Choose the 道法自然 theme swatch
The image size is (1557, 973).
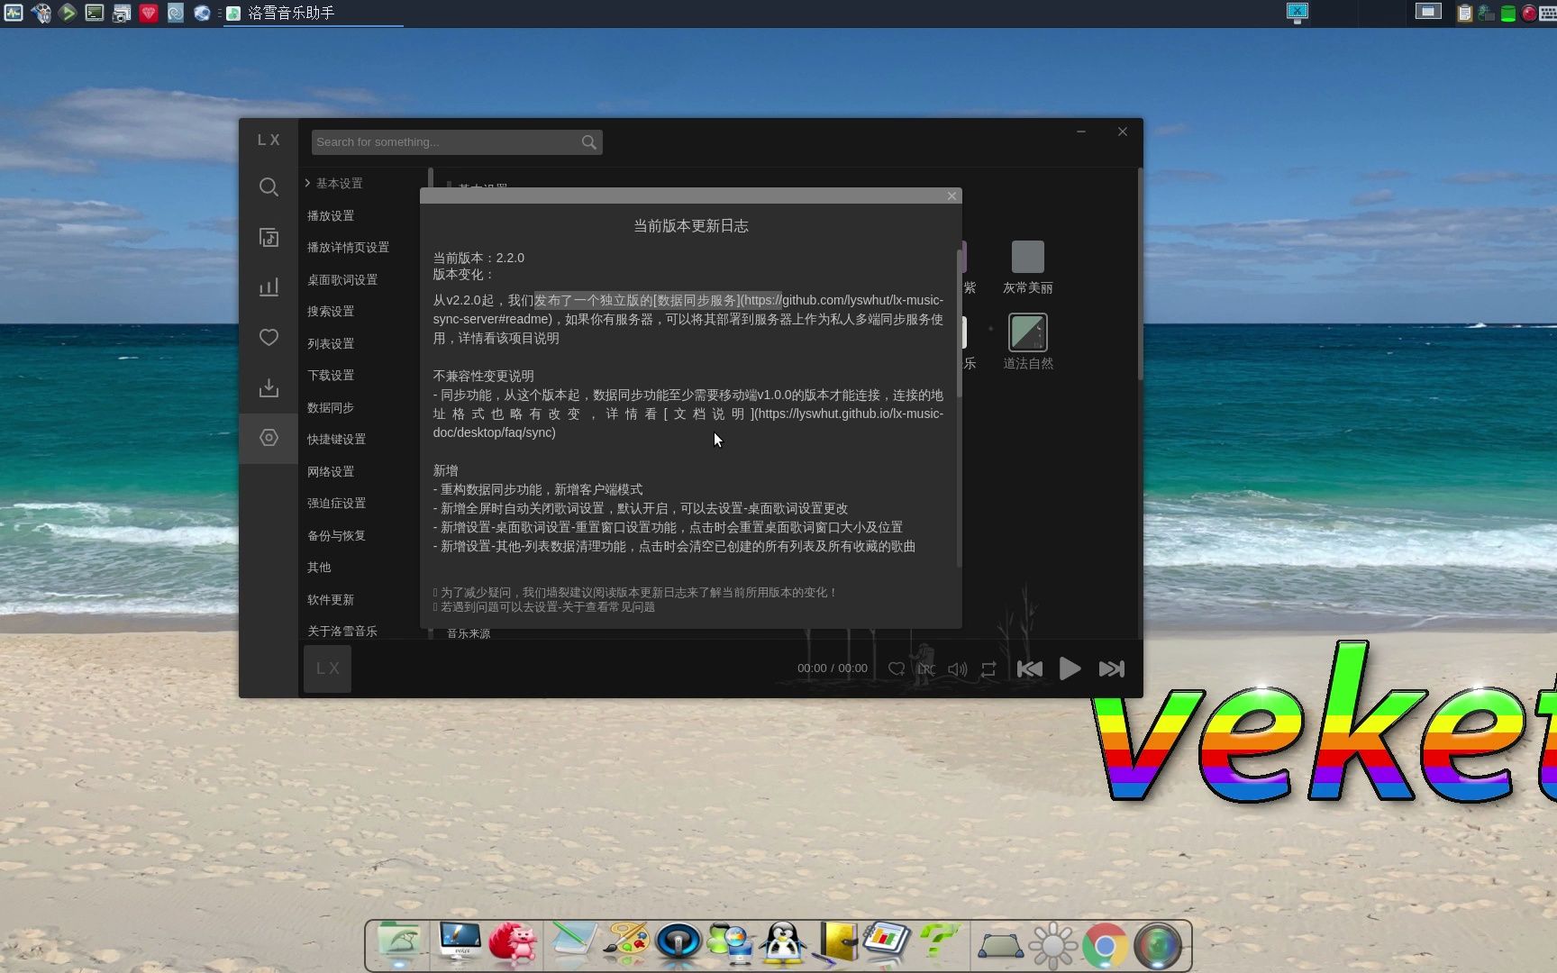tap(1027, 332)
